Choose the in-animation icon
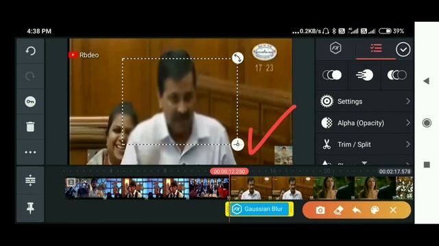Viewport: 439px width, 246px height. coord(332,75)
